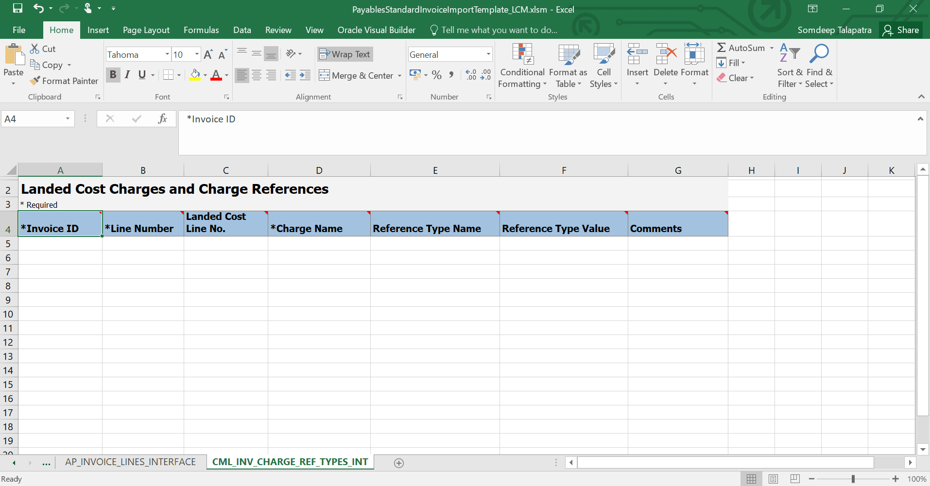The image size is (930, 486).
Task: Expand Merge & Center options arrow
Action: point(399,75)
